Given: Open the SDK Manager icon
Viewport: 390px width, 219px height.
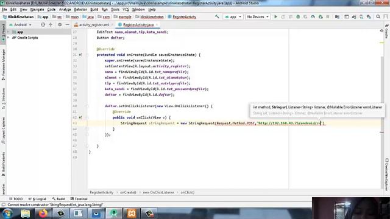Looking at the screenshot, I should [x=369, y=16].
